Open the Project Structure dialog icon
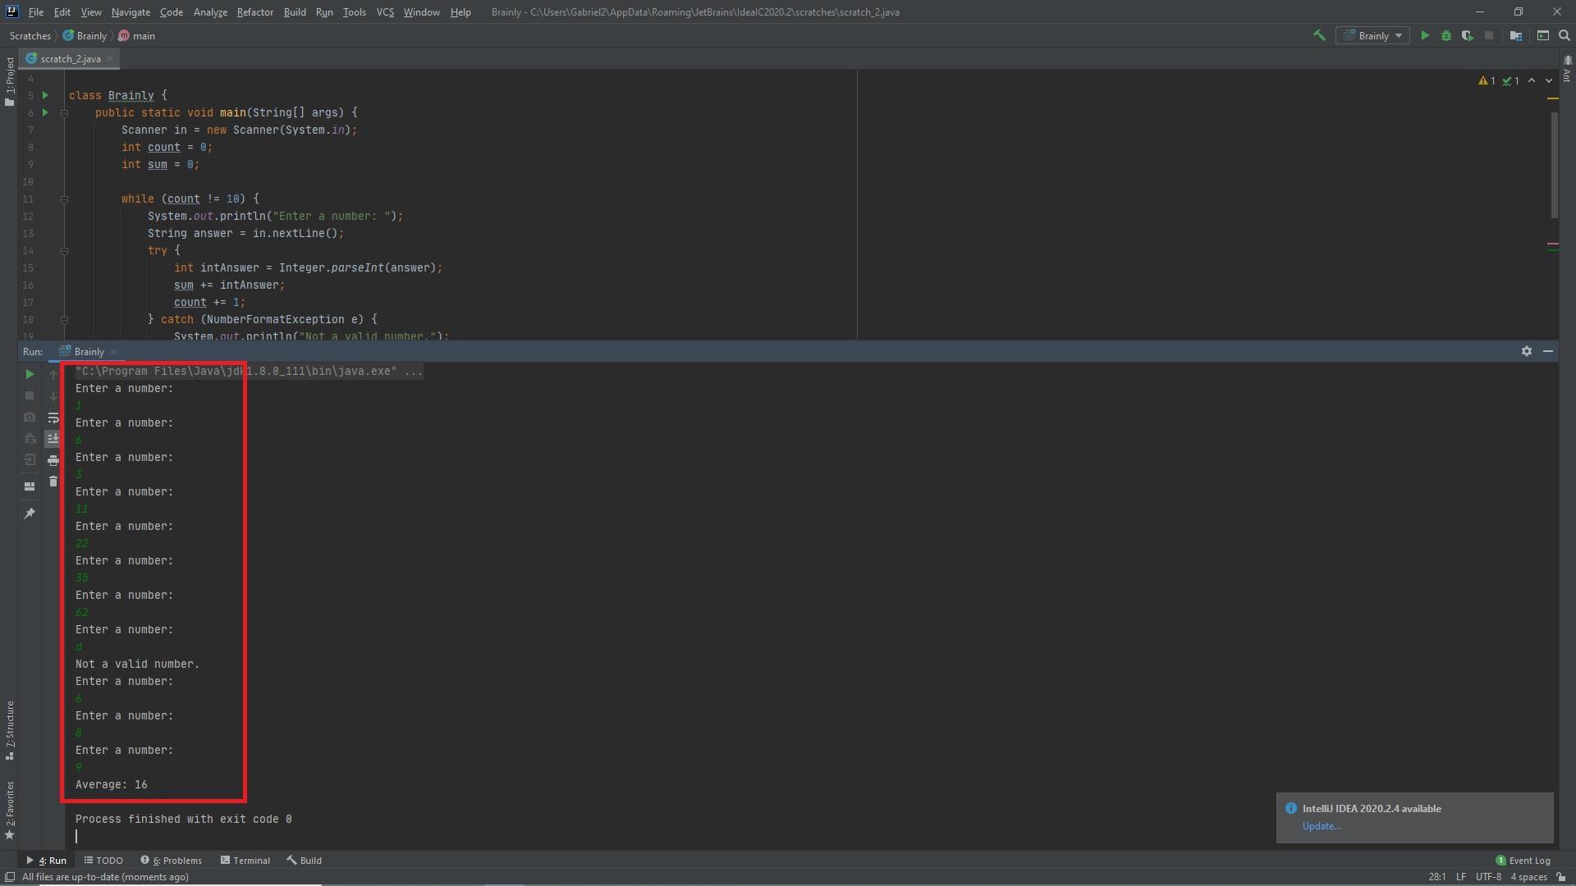The width and height of the screenshot is (1576, 886). coord(1515,35)
